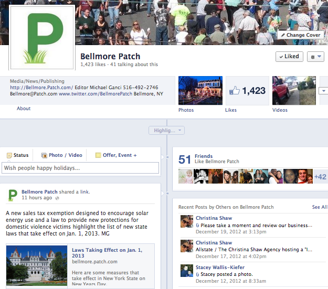Open the Videos tab
Screen dimensions: 328x289
pyautogui.click(x=279, y=110)
